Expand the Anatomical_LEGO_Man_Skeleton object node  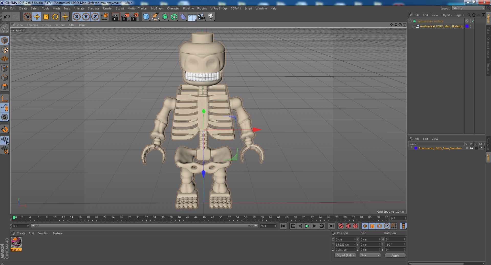tap(413, 26)
